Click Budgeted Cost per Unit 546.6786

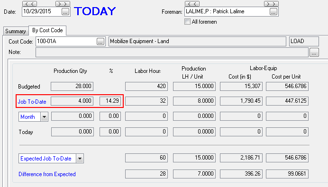coord(287,86)
